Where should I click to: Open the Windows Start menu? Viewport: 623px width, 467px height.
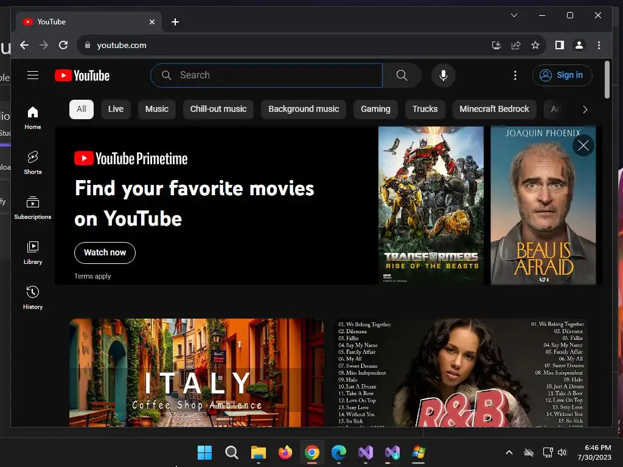tap(204, 452)
